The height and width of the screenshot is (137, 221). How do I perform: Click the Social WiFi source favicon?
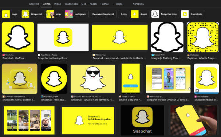point(152,55)
